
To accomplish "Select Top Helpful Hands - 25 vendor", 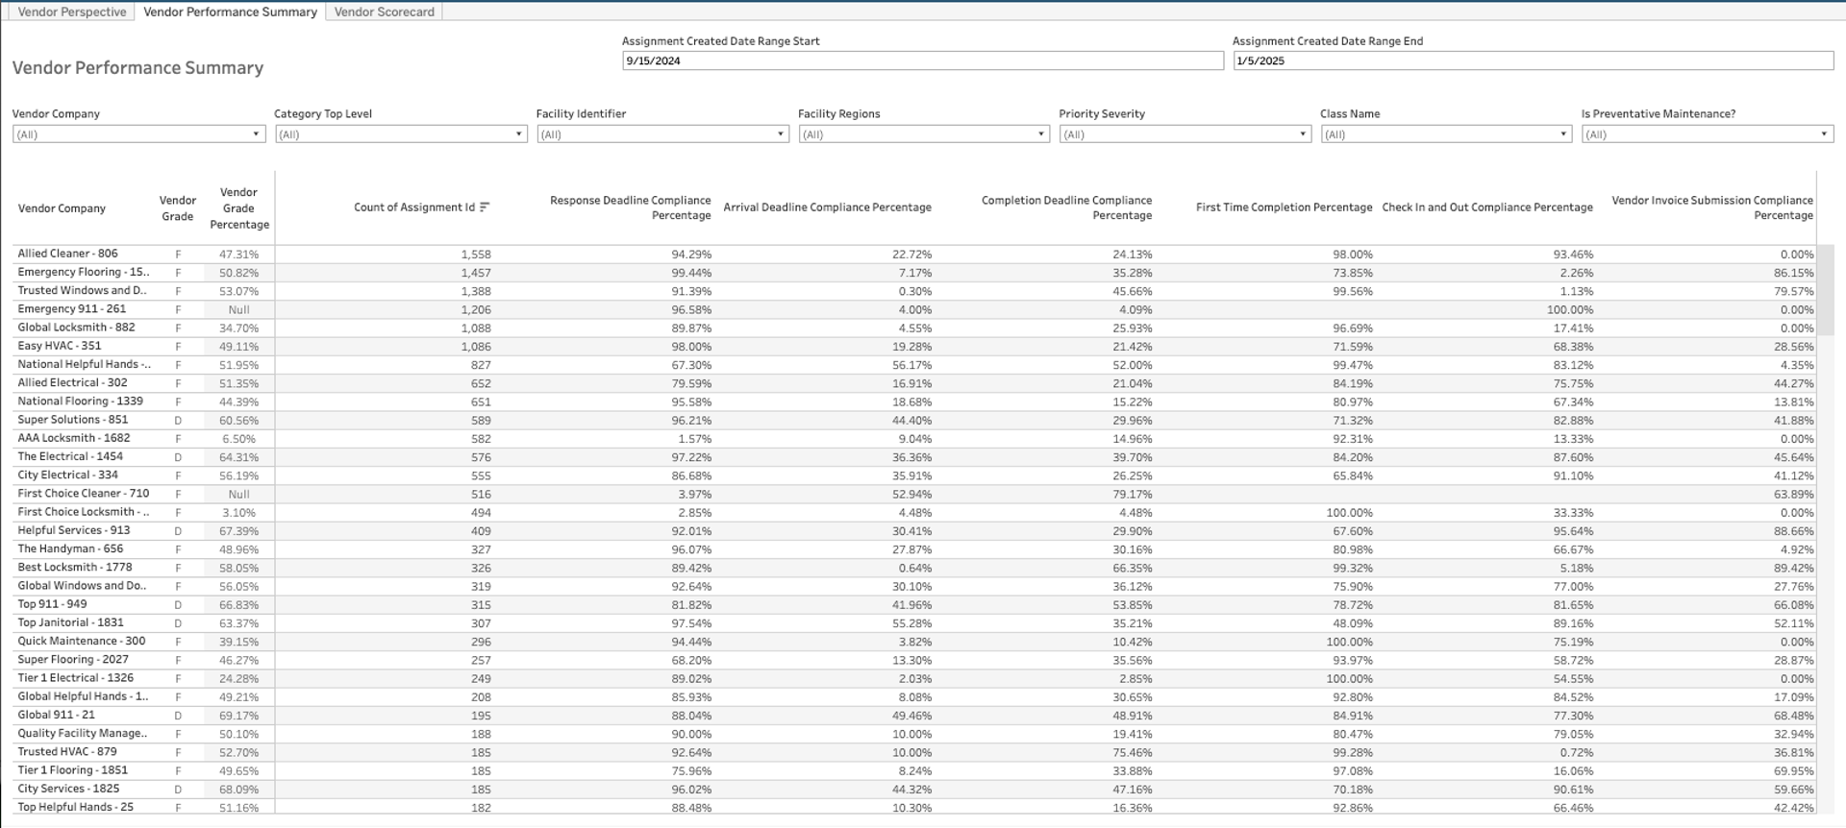I will pyautogui.click(x=75, y=807).
